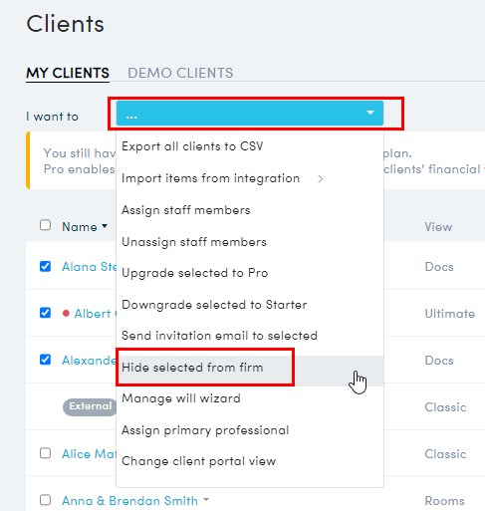Expand the arrow next to Anna & Brendan Smith
The height and width of the screenshot is (511, 485).
tap(206, 499)
